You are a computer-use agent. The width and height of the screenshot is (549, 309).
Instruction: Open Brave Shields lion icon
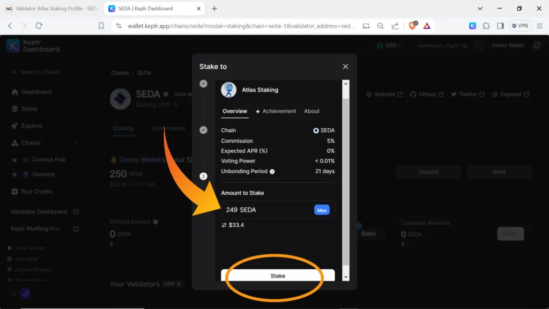point(413,26)
